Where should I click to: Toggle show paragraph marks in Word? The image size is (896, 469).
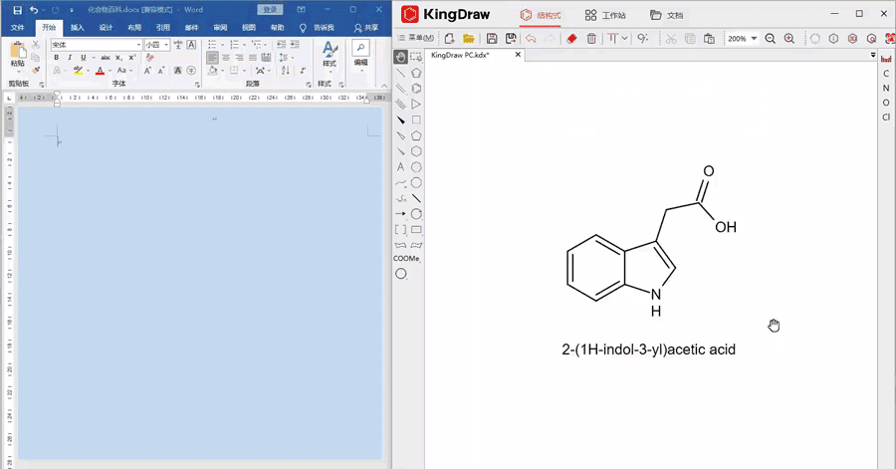[x=303, y=71]
